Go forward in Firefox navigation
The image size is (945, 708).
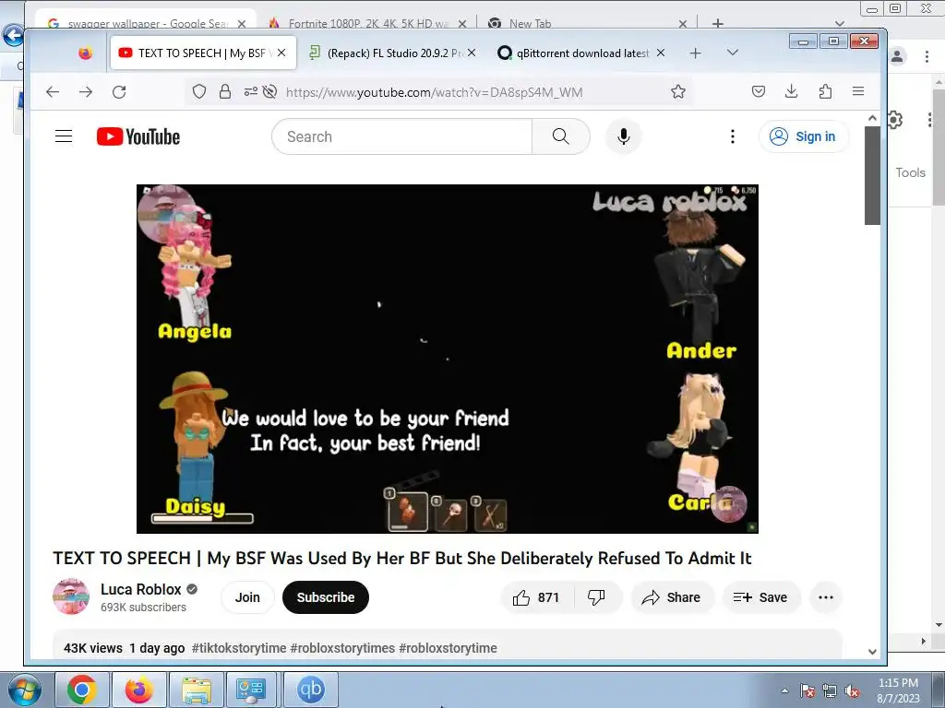pyautogui.click(x=86, y=91)
